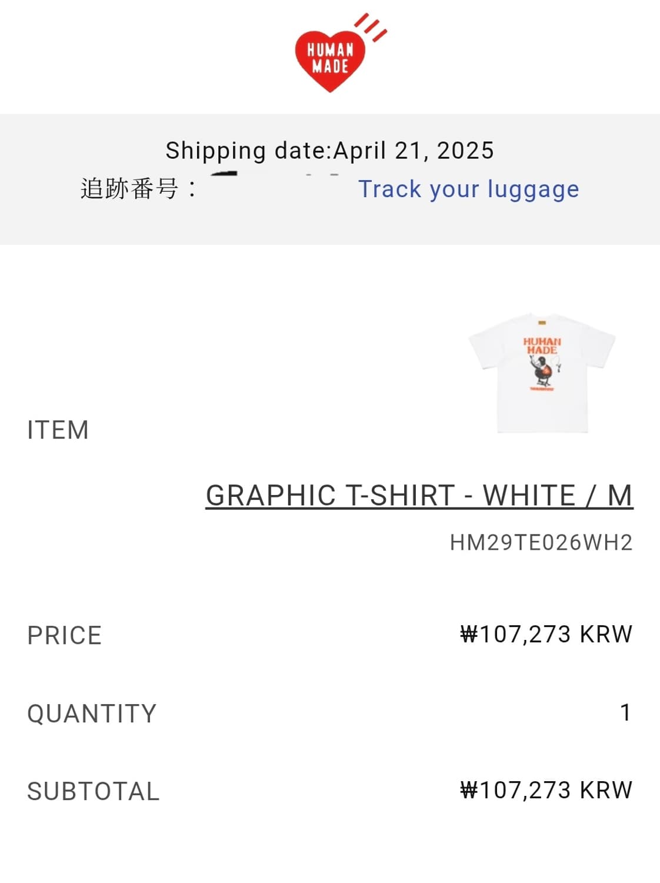Viewport: 660px width, 883px height.
Task: Click the HUMAN MADE text inside the heart
Action: coord(330,58)
